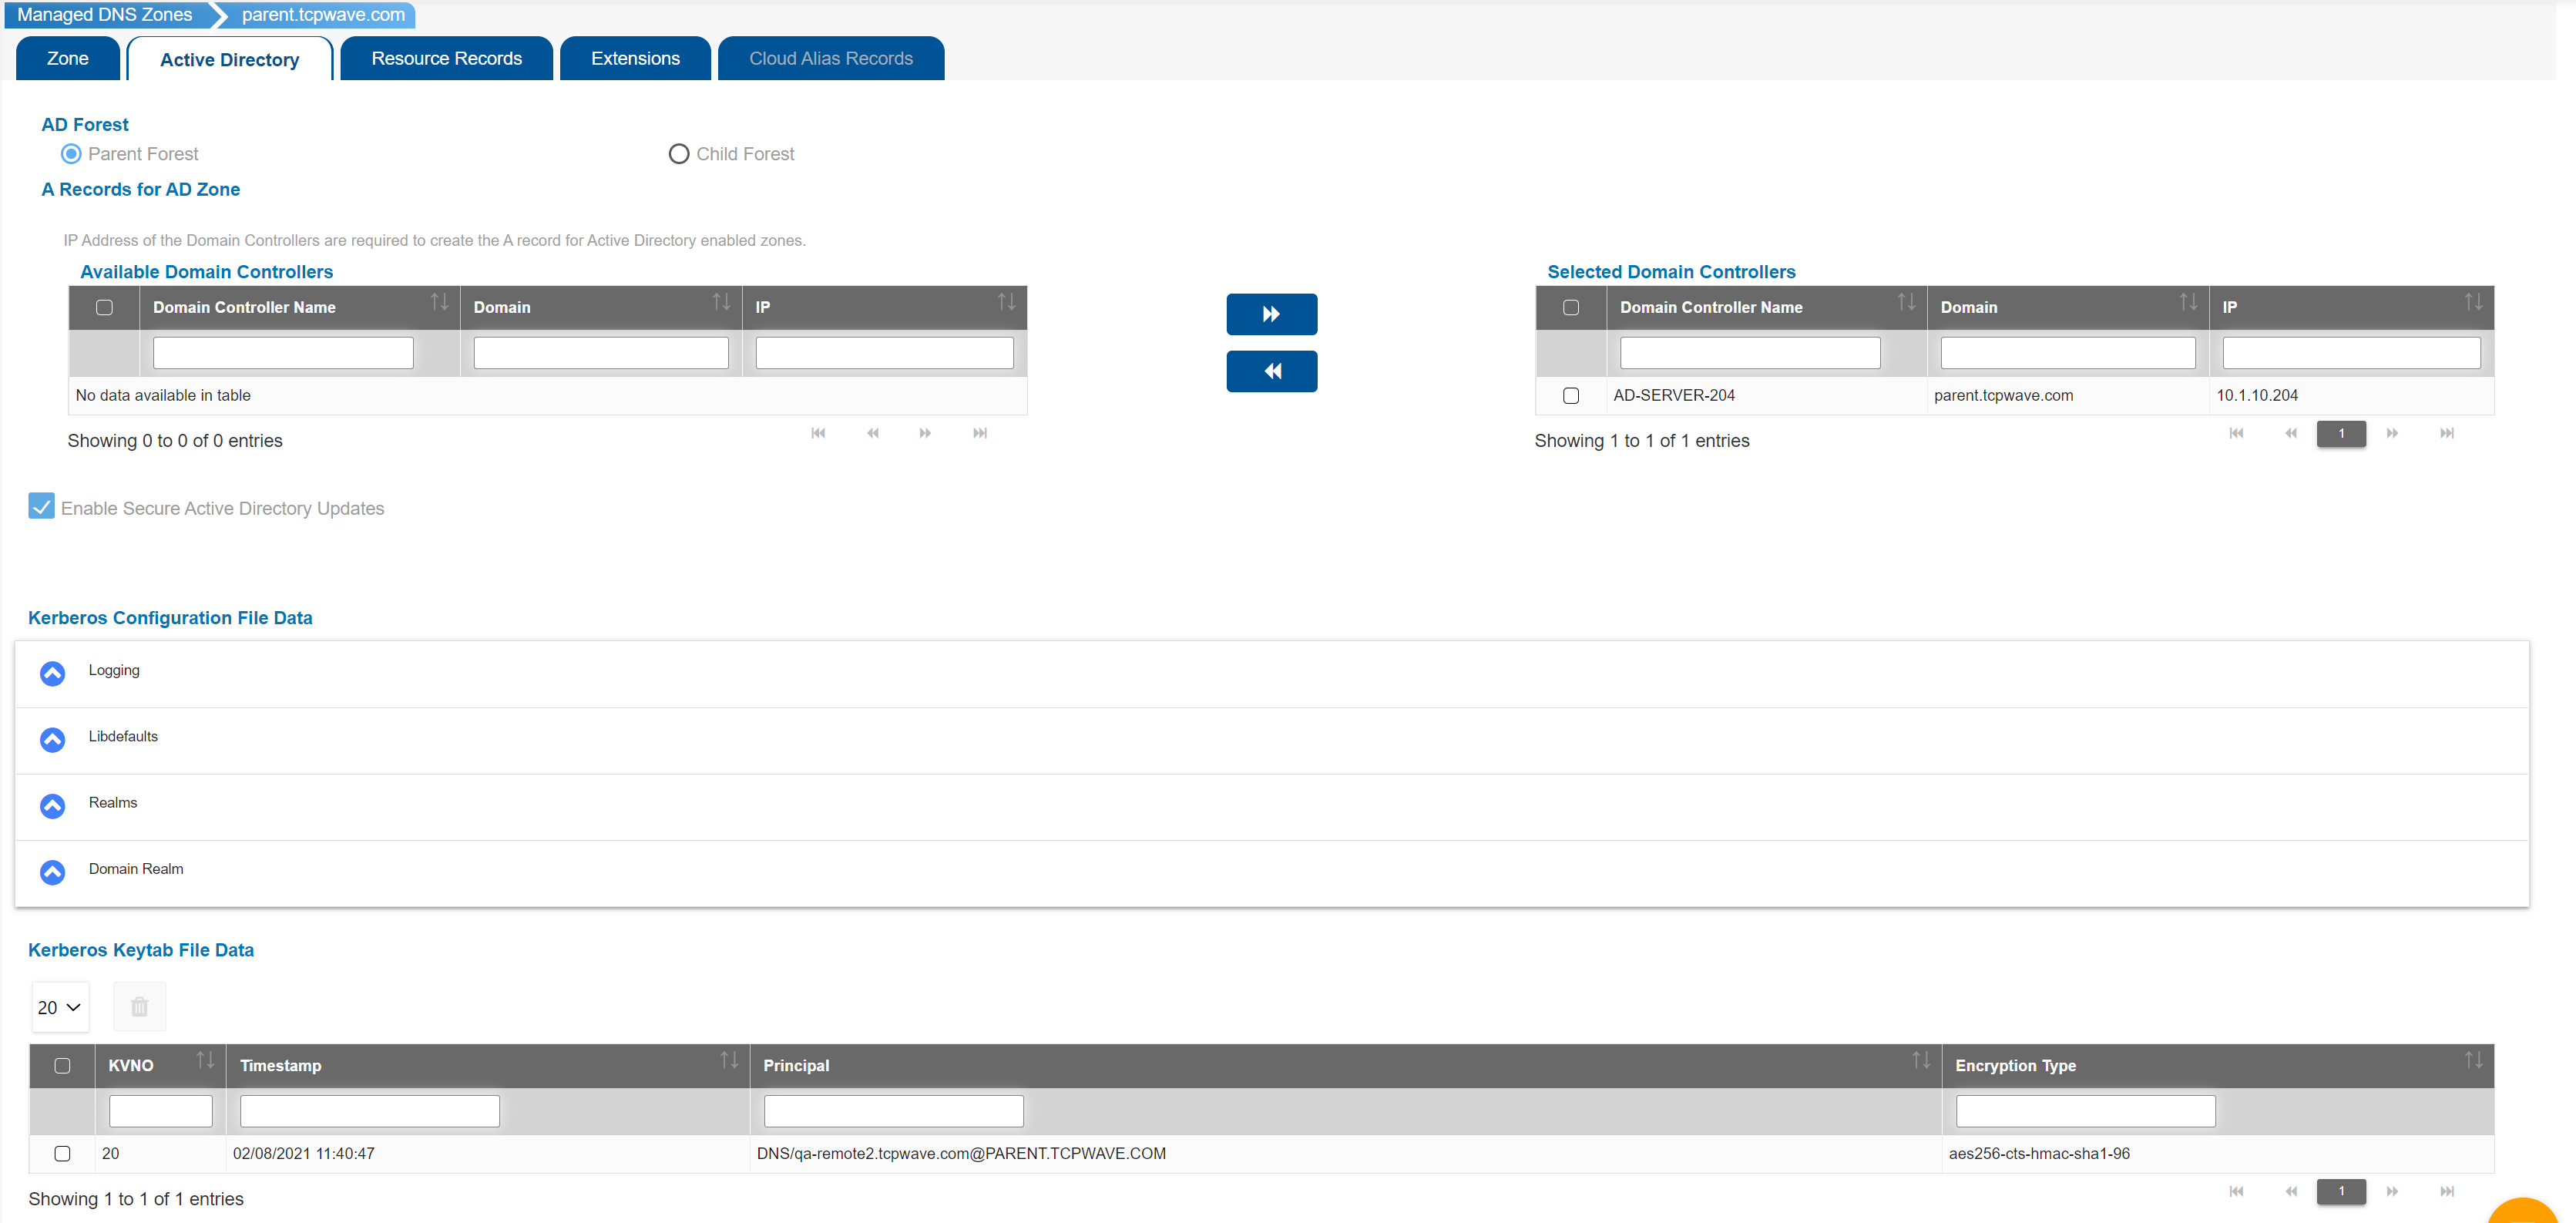Sort Selected controllers by Domain column
Image resolution: width=2576 pixels, height=1223 pixels.
[2188, 302]
